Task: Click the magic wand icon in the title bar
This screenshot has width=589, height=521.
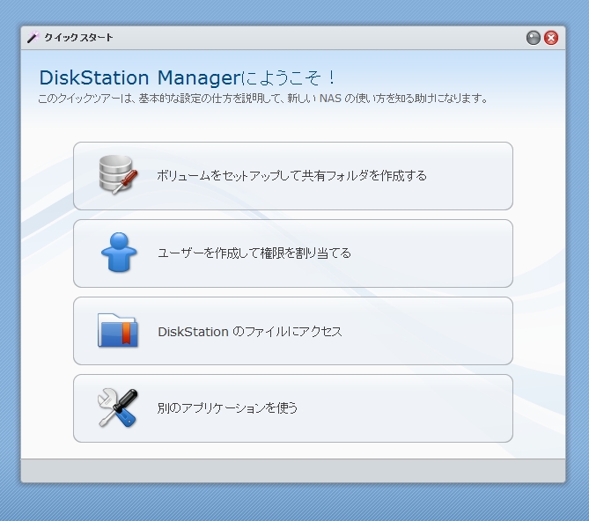Action: (x=33, y=38)
